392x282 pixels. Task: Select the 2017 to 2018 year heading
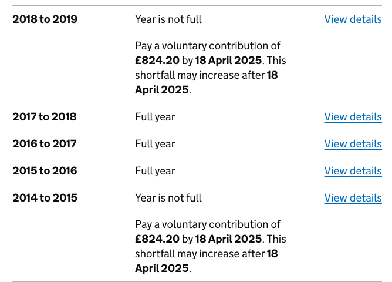[x=45, y=117]
